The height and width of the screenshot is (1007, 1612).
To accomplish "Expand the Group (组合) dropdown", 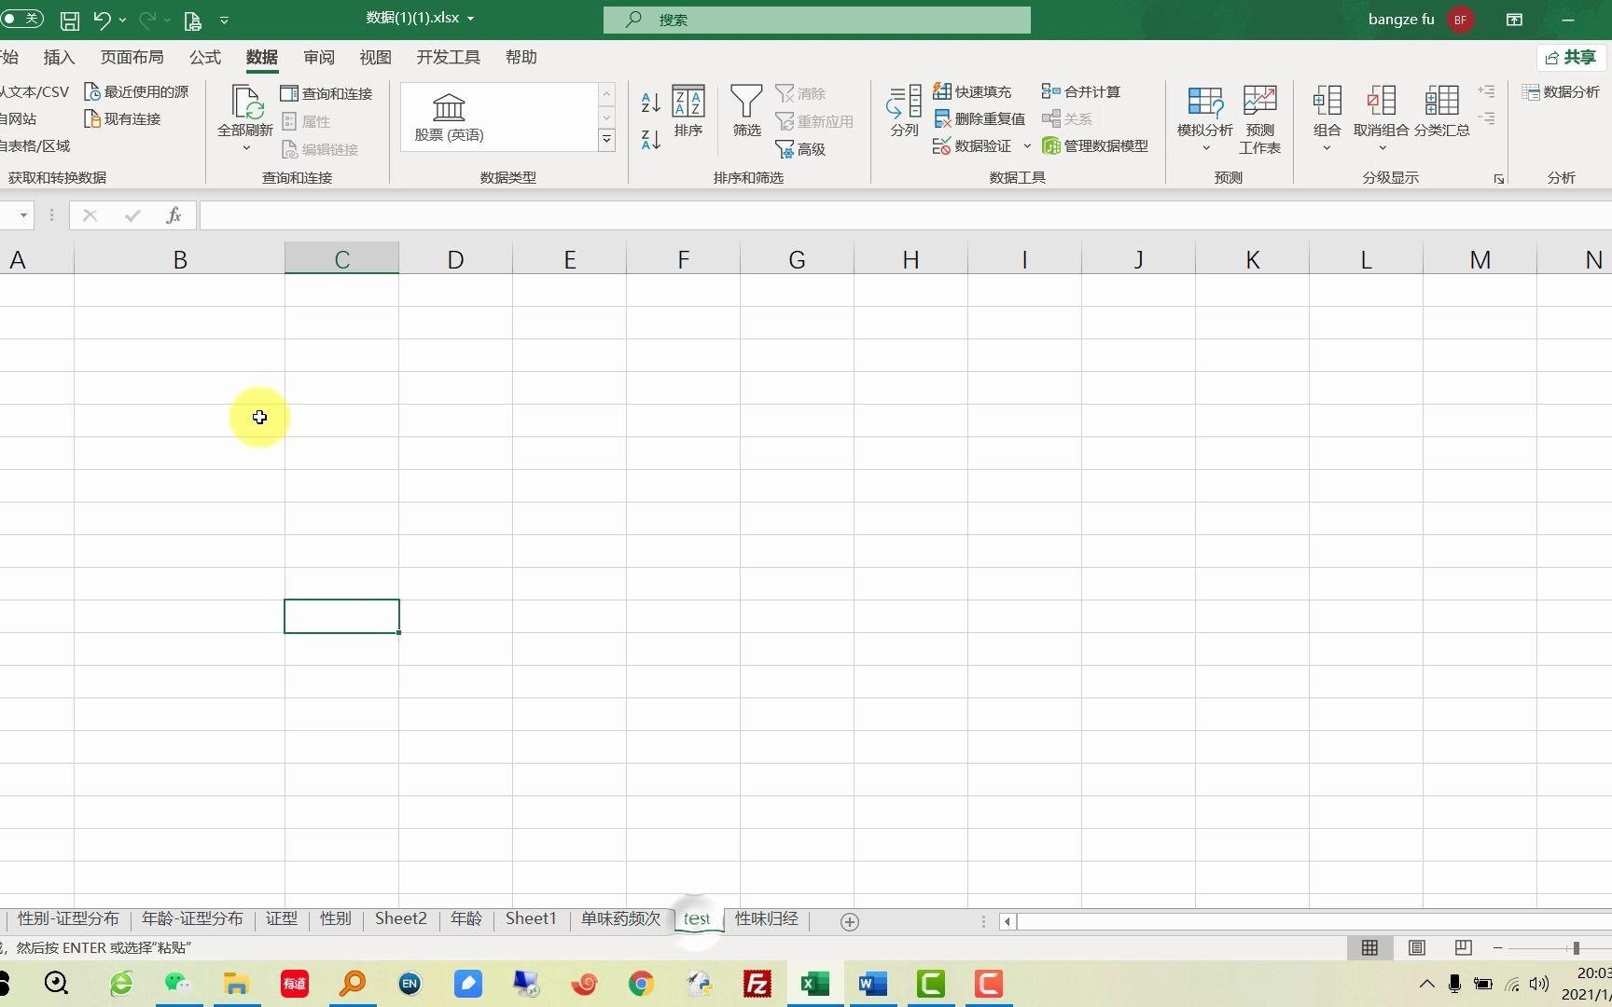I will 1327,148.
